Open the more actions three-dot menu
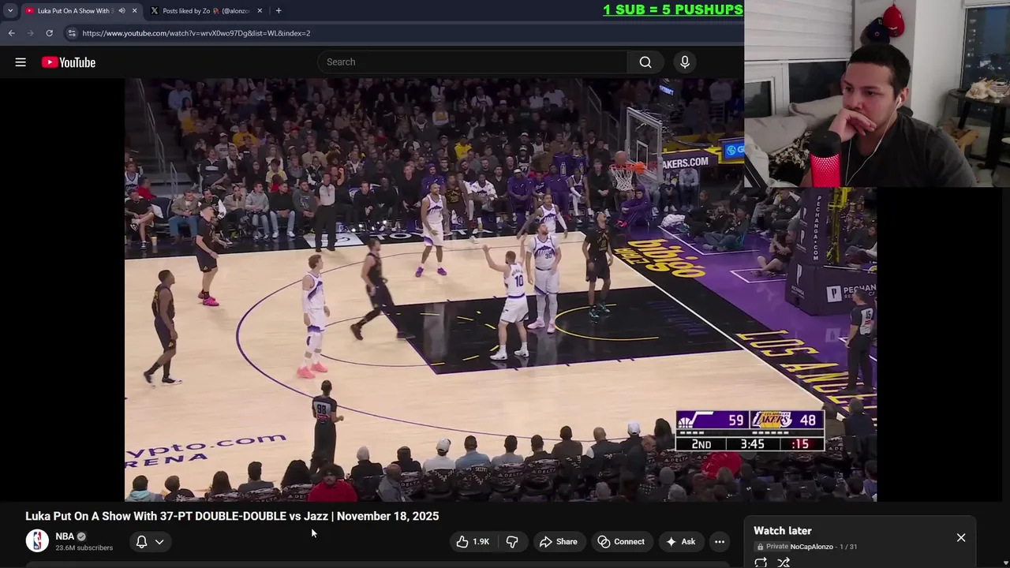1010x568 pixels. [x=720, y=542]
